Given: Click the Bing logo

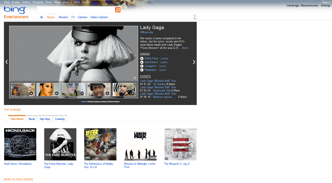Looking at the screenshot, I should tap(15, 10).
